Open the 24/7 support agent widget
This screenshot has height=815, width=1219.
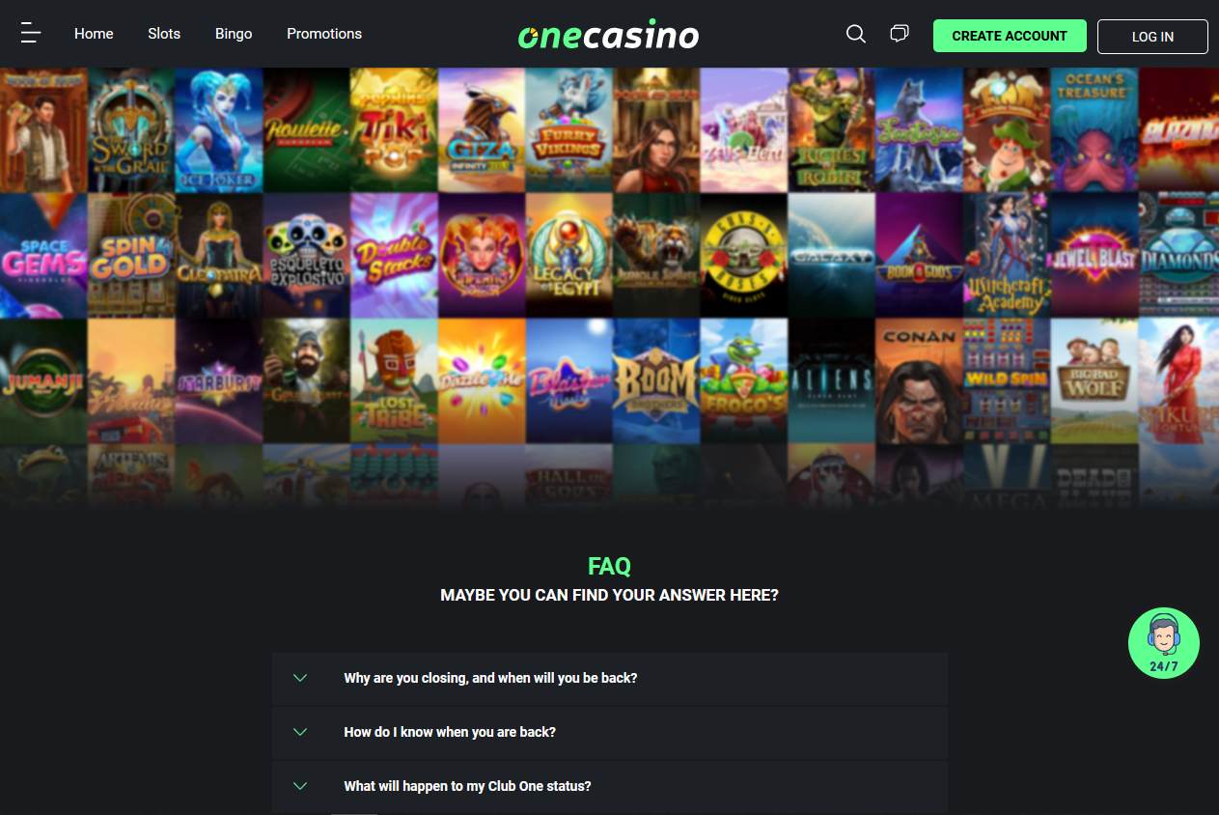pos(1164,643)
